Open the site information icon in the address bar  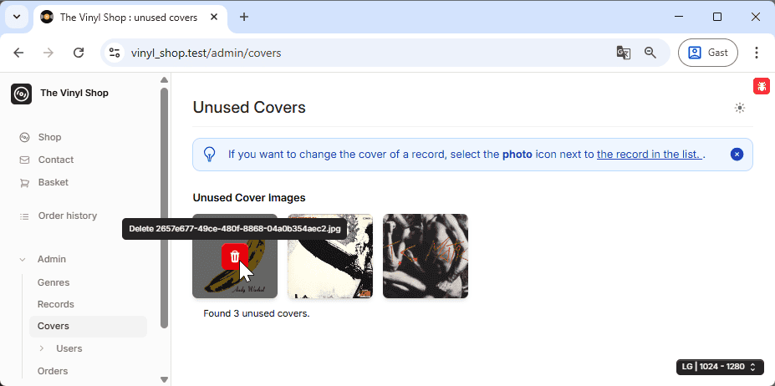115,53
